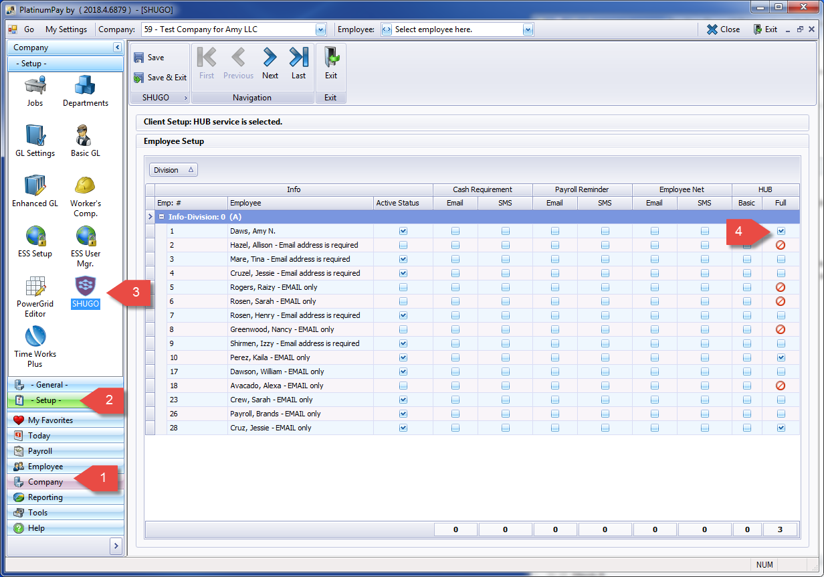Image resolution: width=824 pixels, height=577 pixels.
Task: Open the Company selection dropdown
Action: [x=320, y=29]
